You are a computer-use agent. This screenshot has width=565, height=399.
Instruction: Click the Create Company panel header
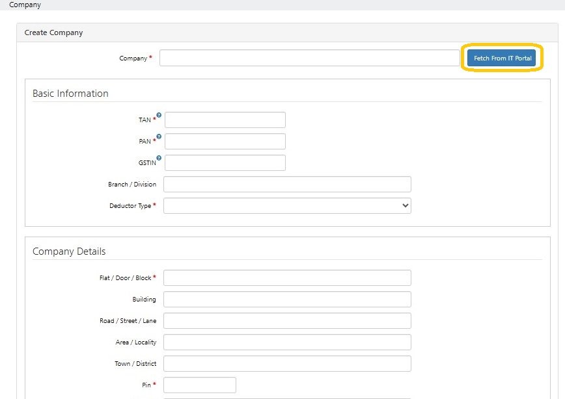point(54,32)
